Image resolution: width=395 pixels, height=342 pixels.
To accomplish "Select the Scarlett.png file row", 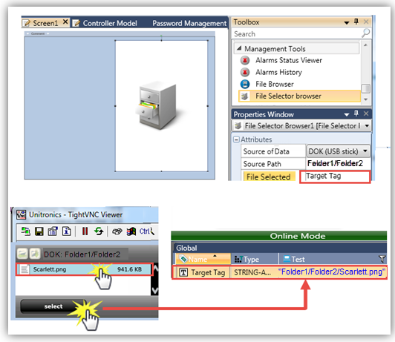I will point(84,269).
